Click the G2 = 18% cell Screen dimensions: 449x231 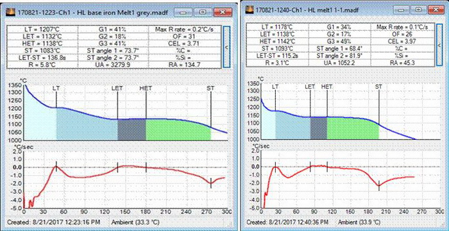click(114, 37)
